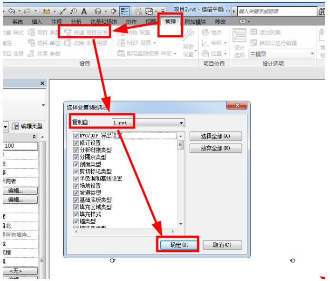Close the Properties palette with X

pyautogui.click(x=42, y=83)
